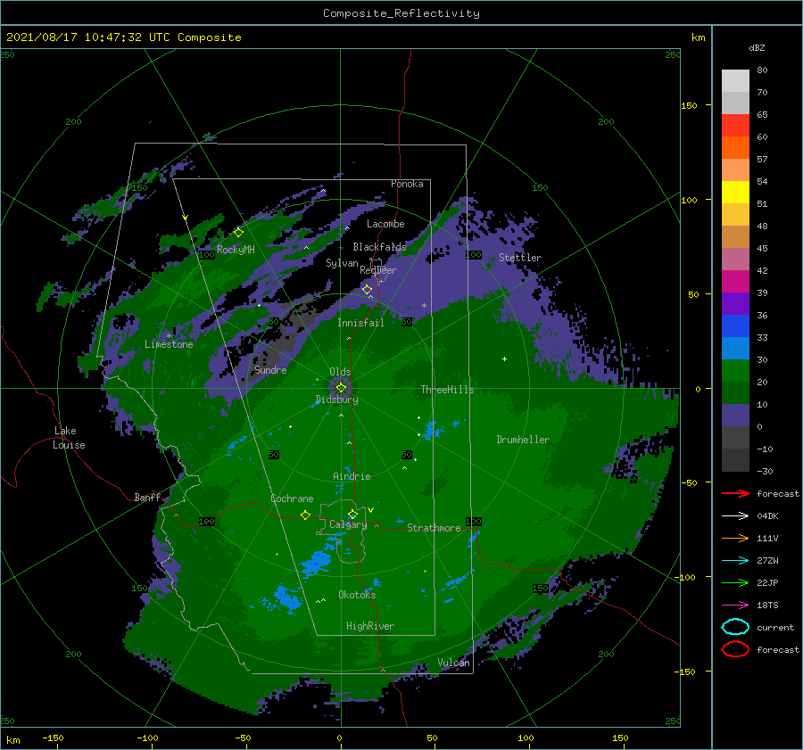Click the ThreeHills label

pyautogui.click(x=447, y=390)
